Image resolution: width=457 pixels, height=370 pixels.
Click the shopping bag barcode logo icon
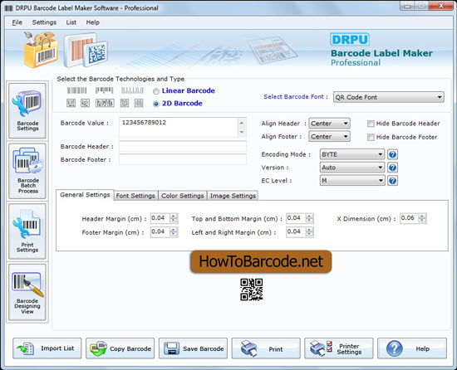click(40, 50)
